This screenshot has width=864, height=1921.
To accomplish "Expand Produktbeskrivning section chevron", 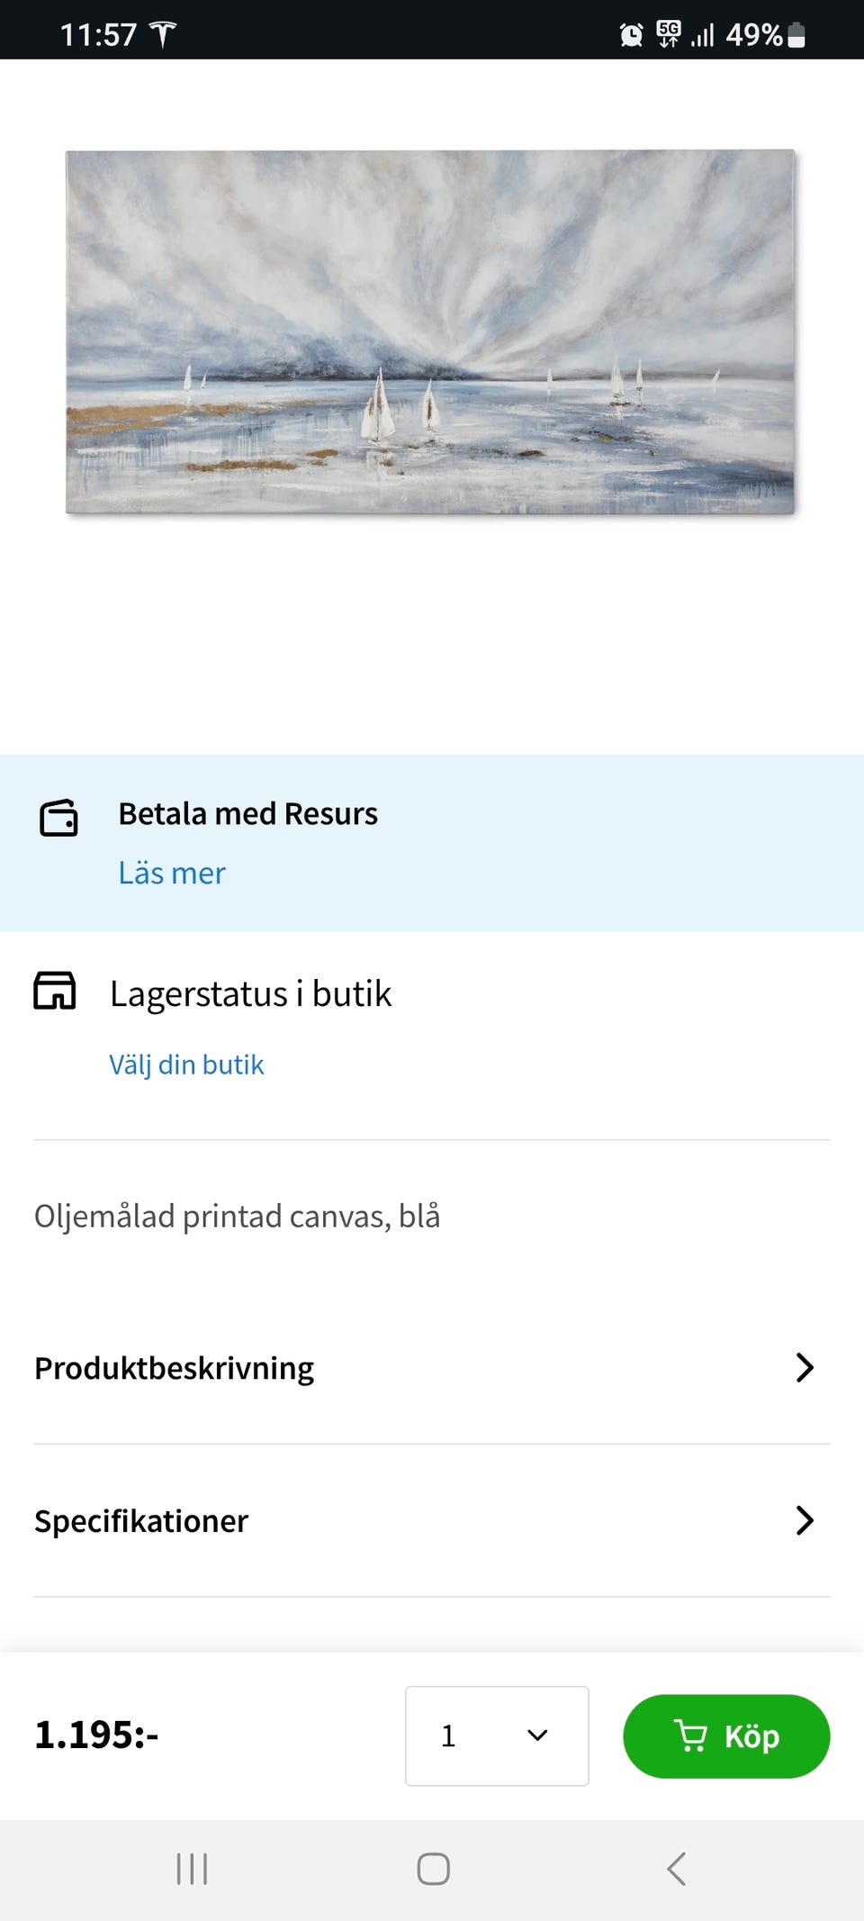I will click(805, 1367).
